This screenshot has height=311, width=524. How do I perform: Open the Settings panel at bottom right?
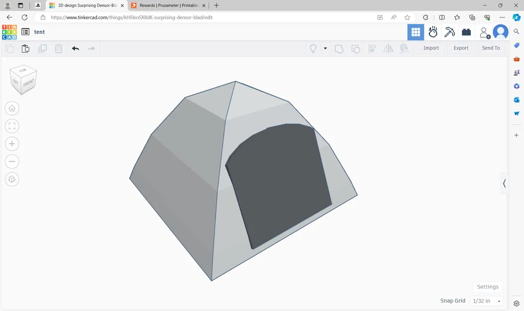click(x=487, y=287)
